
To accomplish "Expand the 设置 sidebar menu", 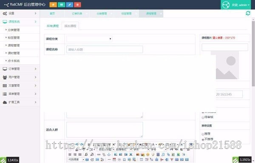I will (x=20, y=13).
